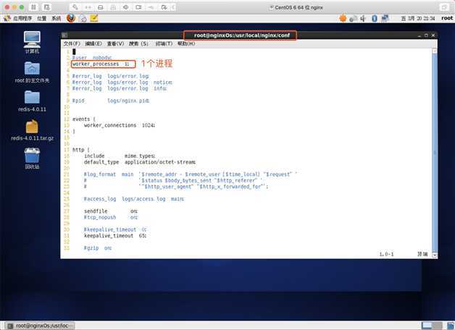This screenshot has width=455, height=330.
Task: Click the '#tcp_nopush on;' line
Action: [x=111, y=217]
